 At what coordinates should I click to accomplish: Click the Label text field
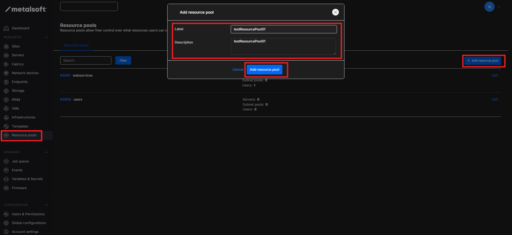(x=283, y=29)
